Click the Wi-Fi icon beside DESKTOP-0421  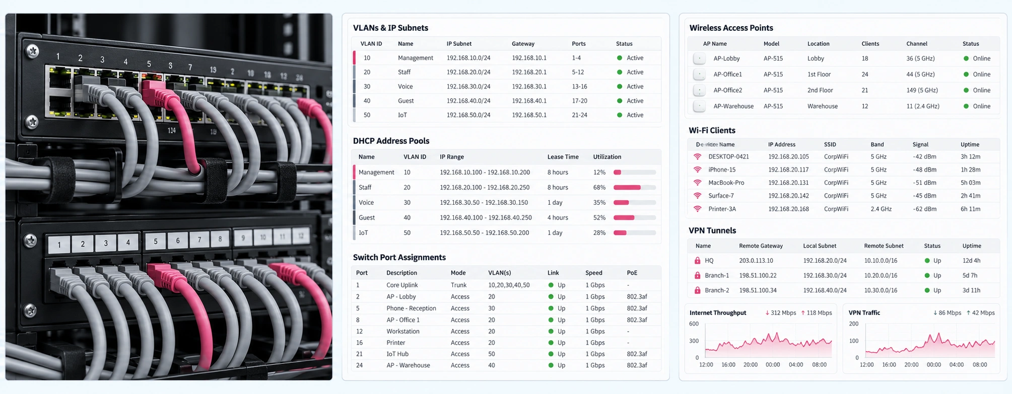coord(697,156)
